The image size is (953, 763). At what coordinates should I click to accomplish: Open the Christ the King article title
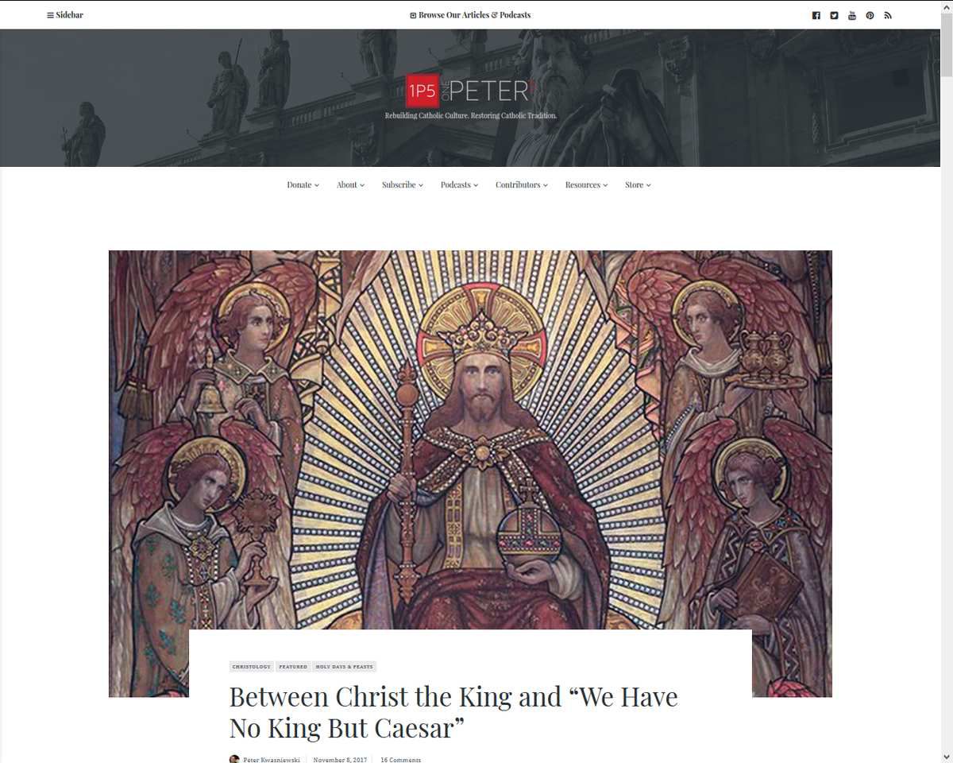coord(453,711)
